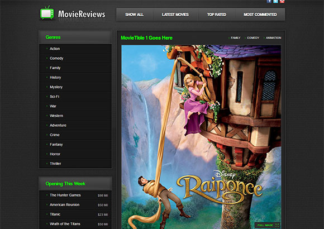Click the Full Image button on poster
Viewport: 324px width, 229px height.
click(268, 225)
